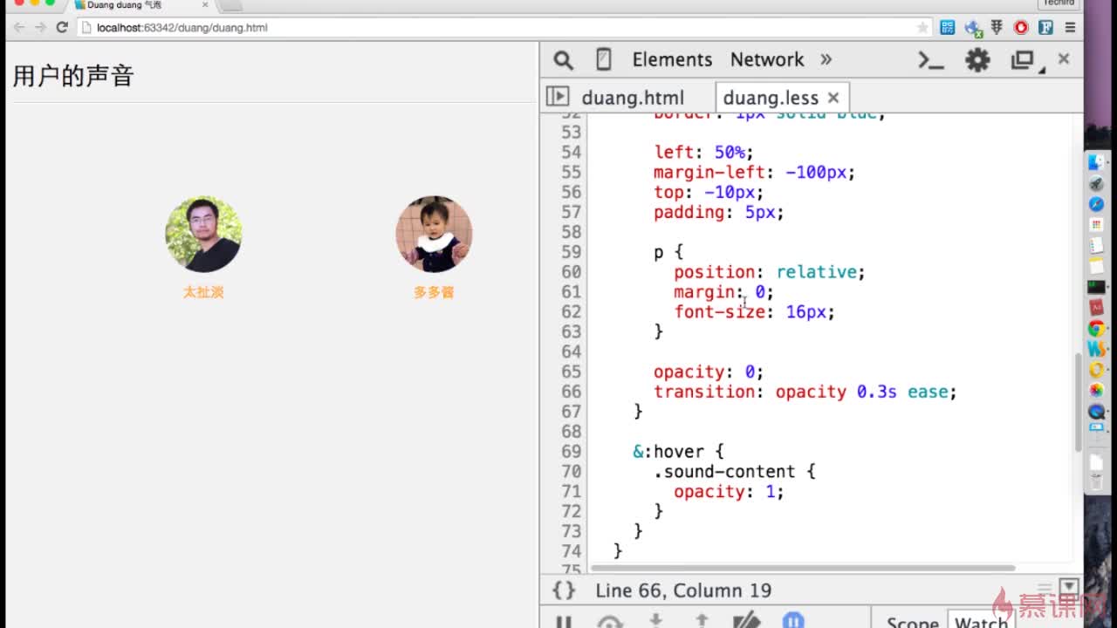This screenshot has width=1117, height=628.
Task: Close the Duang duang browser tab
Action: [205, 5]
